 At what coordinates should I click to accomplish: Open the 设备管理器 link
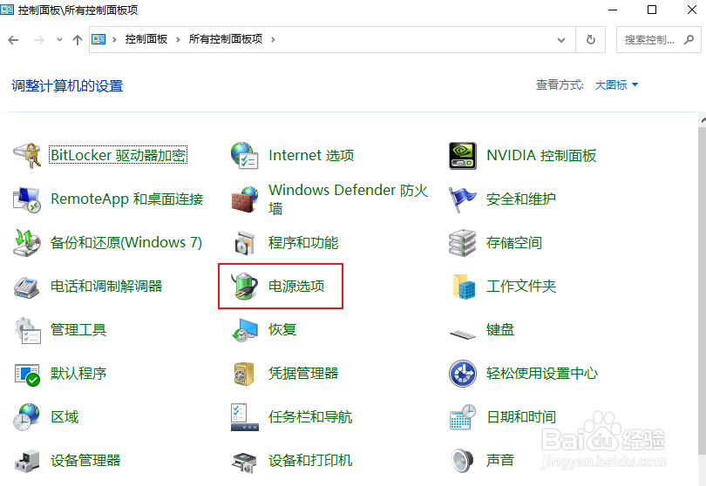(85, 461)
